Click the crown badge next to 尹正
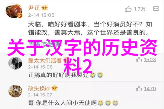 [45, 8]
